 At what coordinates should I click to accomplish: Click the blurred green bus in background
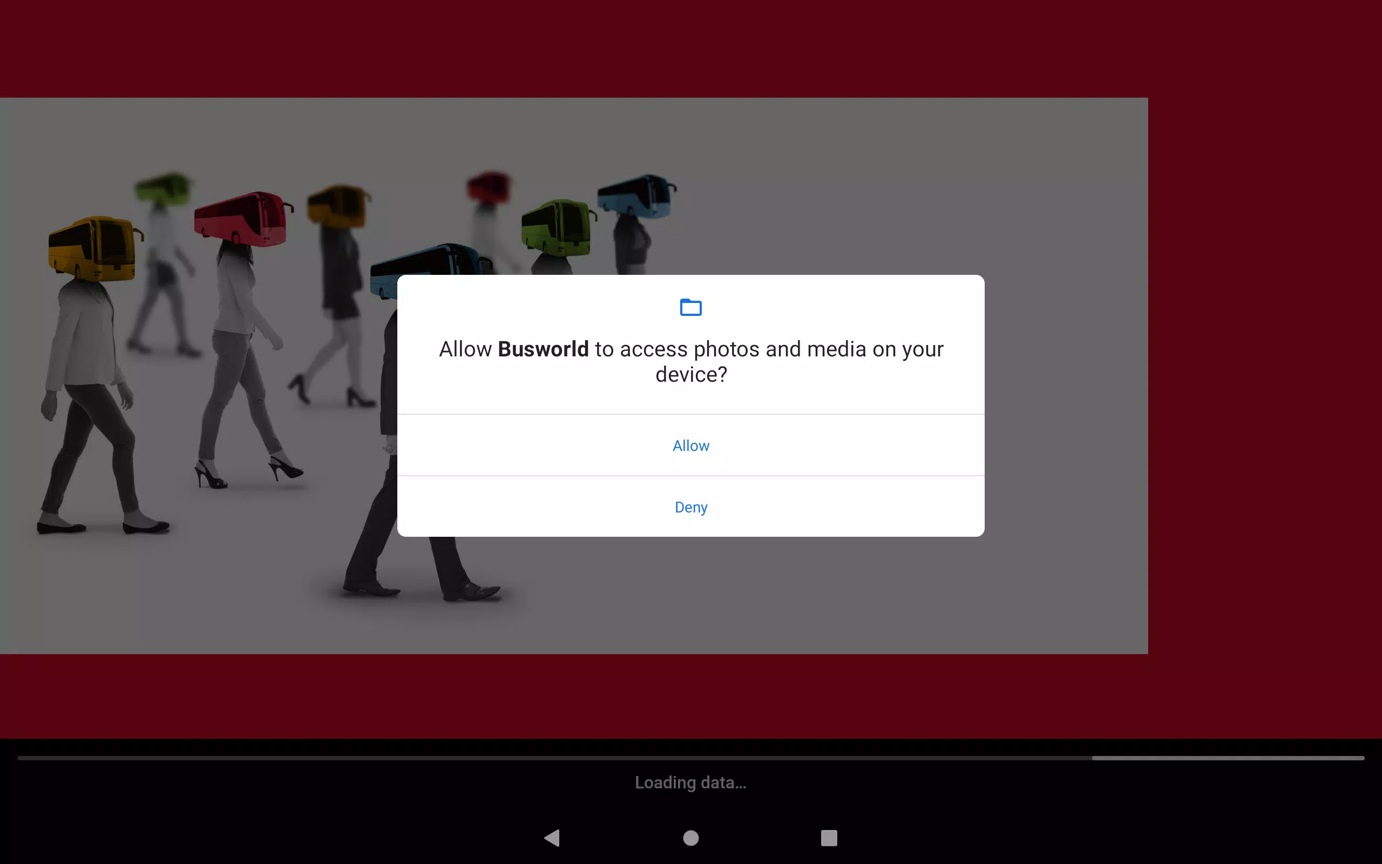pyautogui.click(x=165, y=187)
